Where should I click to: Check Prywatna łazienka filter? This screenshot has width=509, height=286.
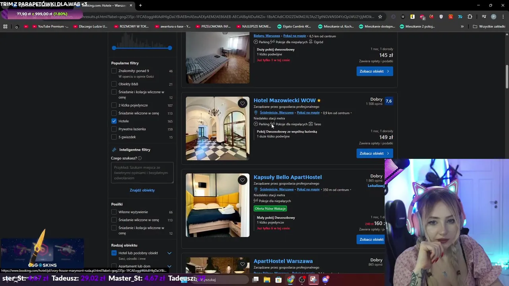point(114,129)
